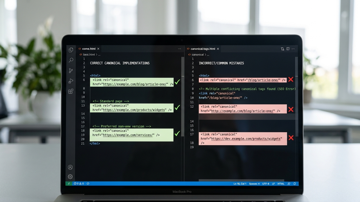This screenshot has width=360, height=202.
Task: Switch to the come.html tab
Action: coord(89,49)
